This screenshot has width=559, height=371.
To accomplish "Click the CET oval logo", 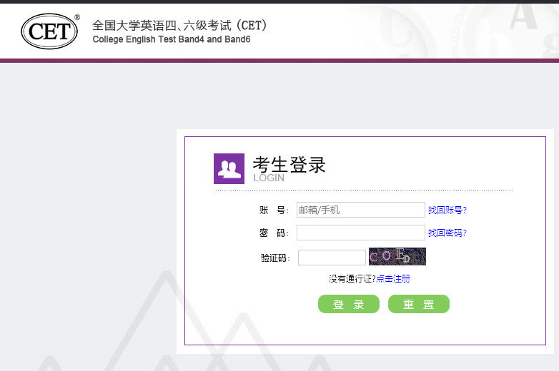I will click(49, 31).
